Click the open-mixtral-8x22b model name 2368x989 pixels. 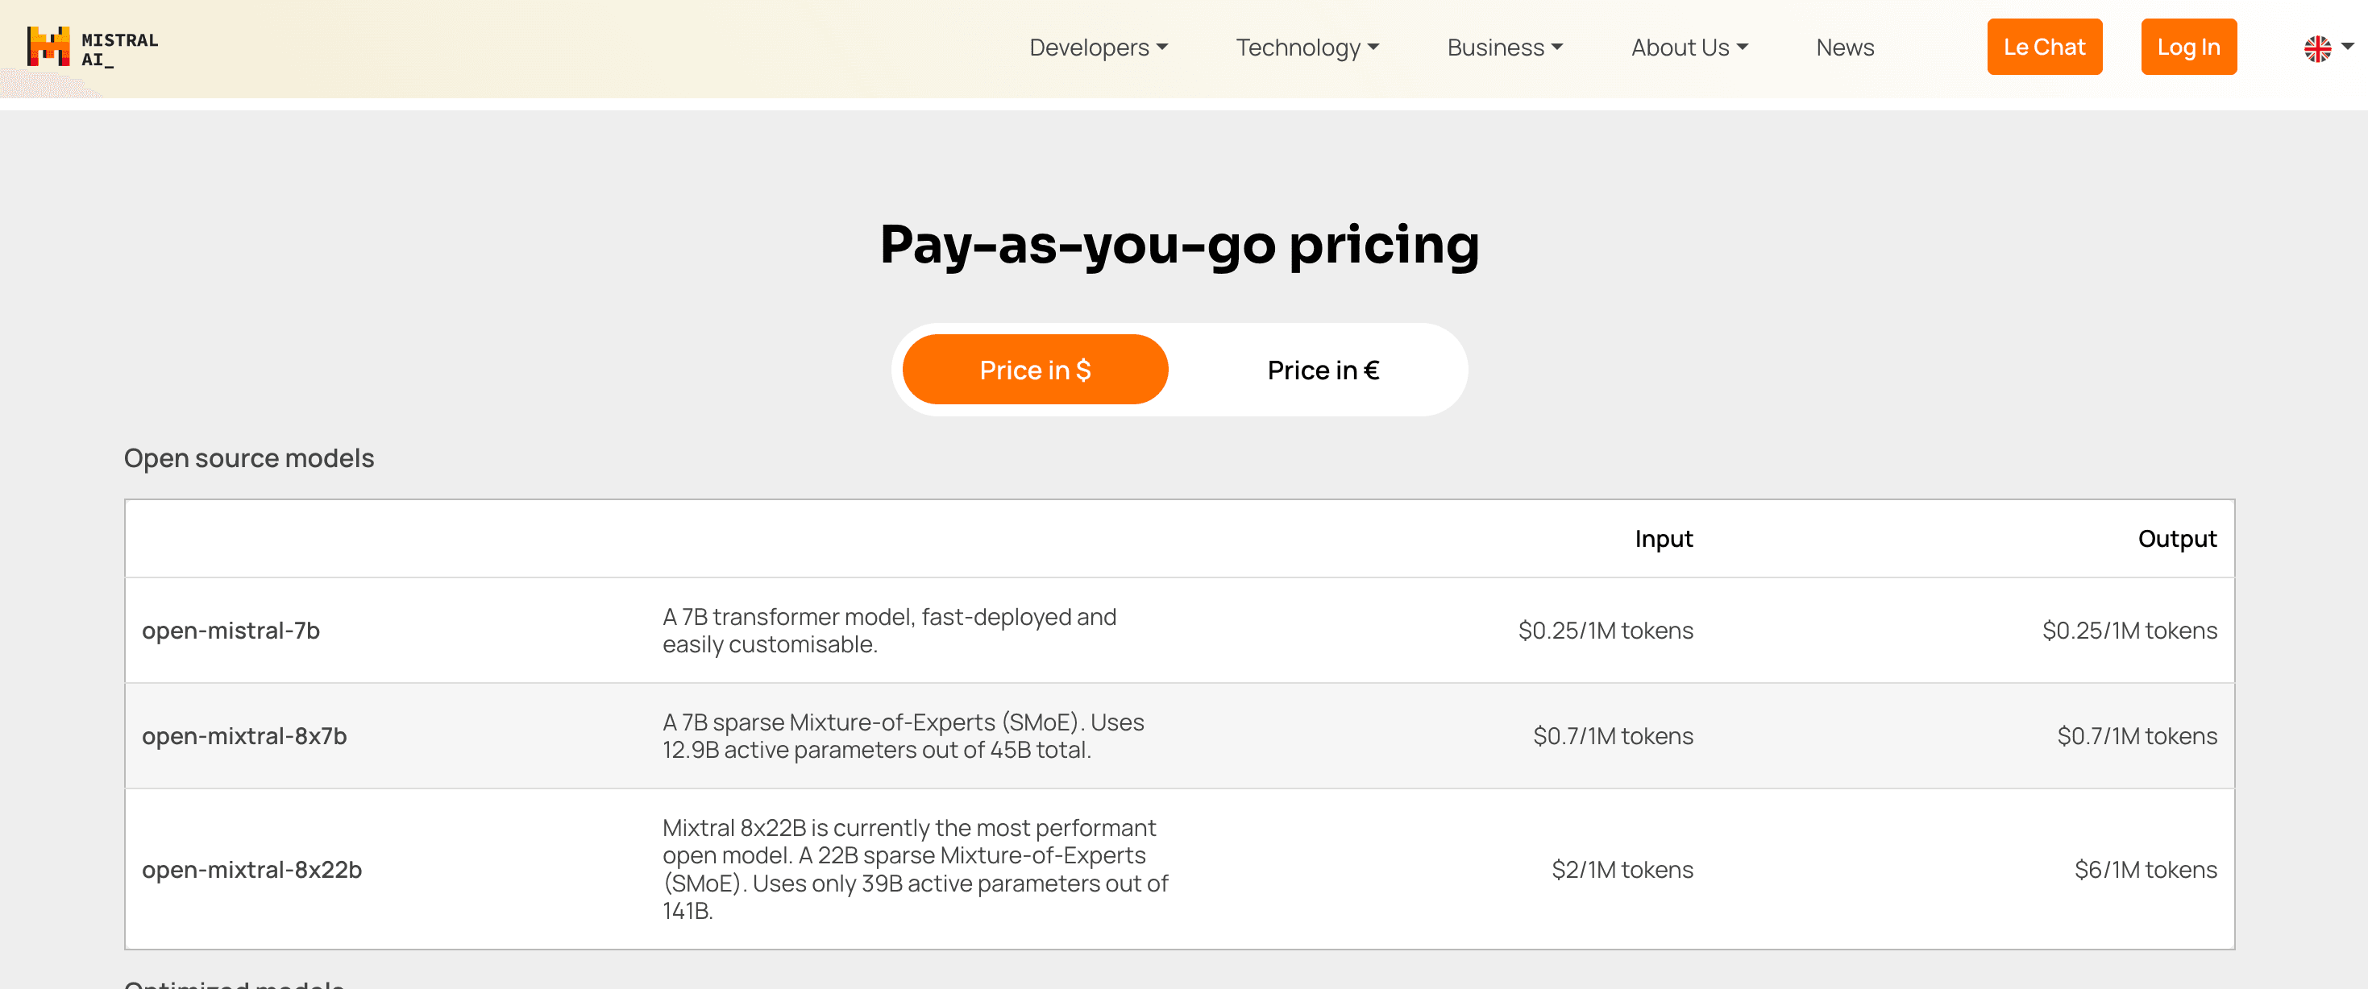(251, 870)
